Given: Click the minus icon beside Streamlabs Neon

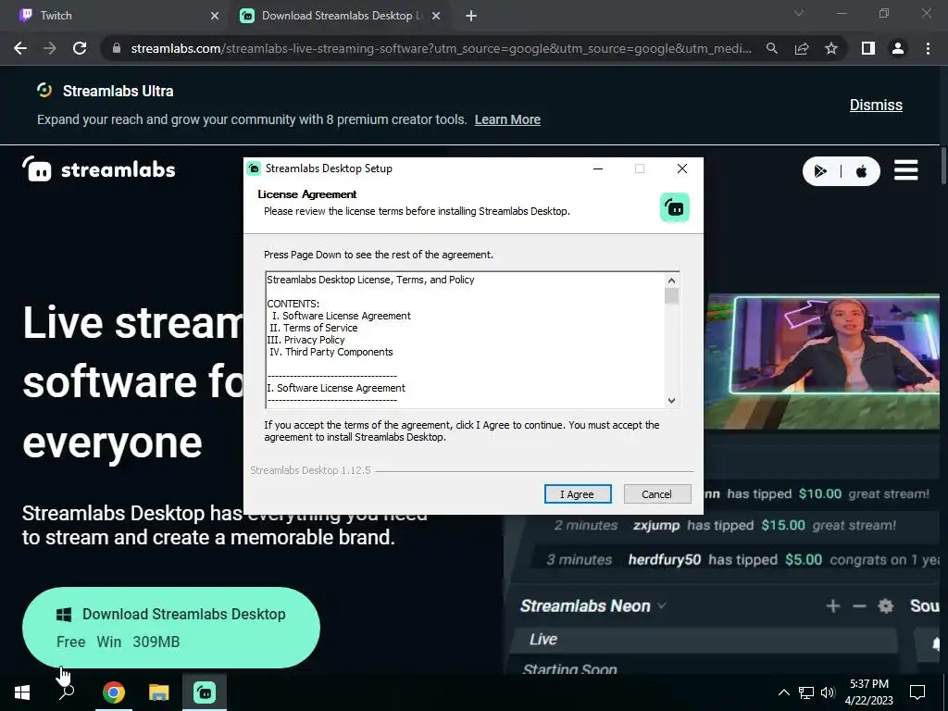Looking at the screenshot, I should pyautogui.click(x=859, y=605).
